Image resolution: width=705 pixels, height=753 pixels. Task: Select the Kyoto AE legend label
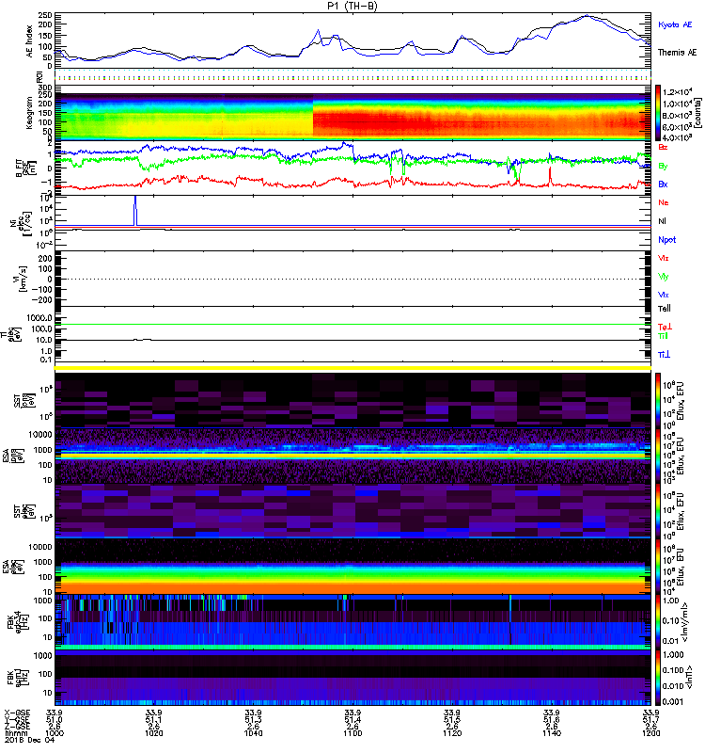pos(674,24)
